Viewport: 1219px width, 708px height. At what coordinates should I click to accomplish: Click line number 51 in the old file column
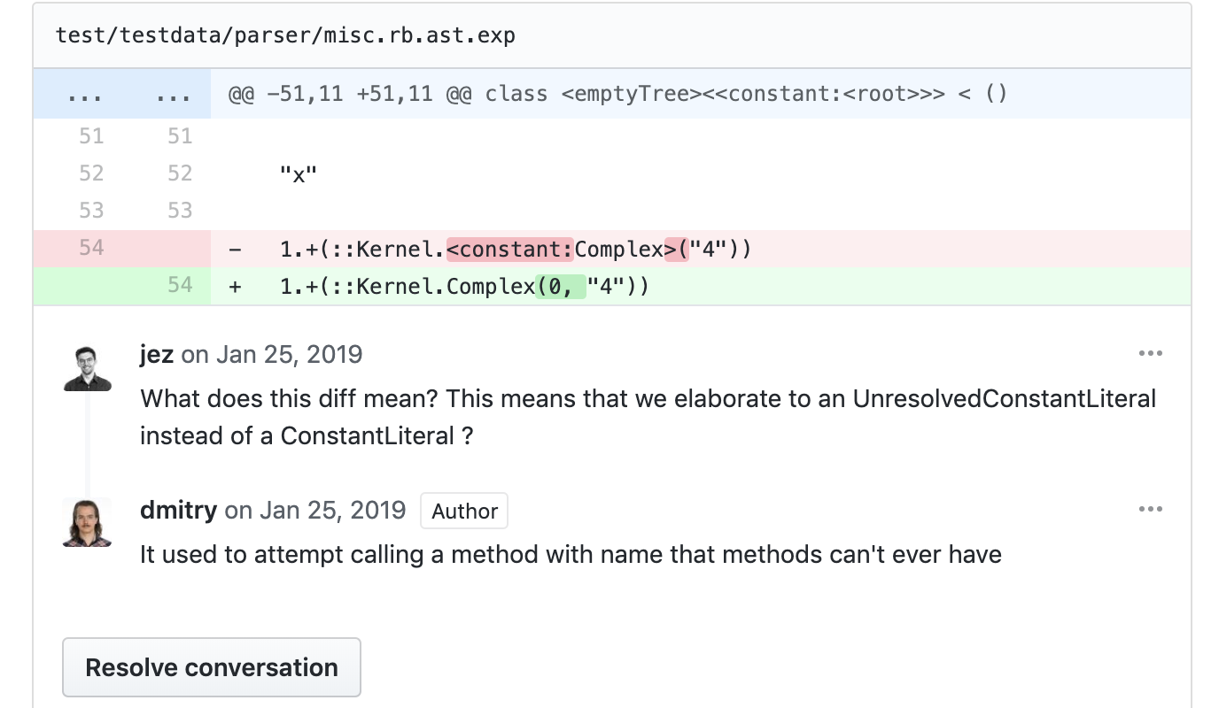(90, 135)
